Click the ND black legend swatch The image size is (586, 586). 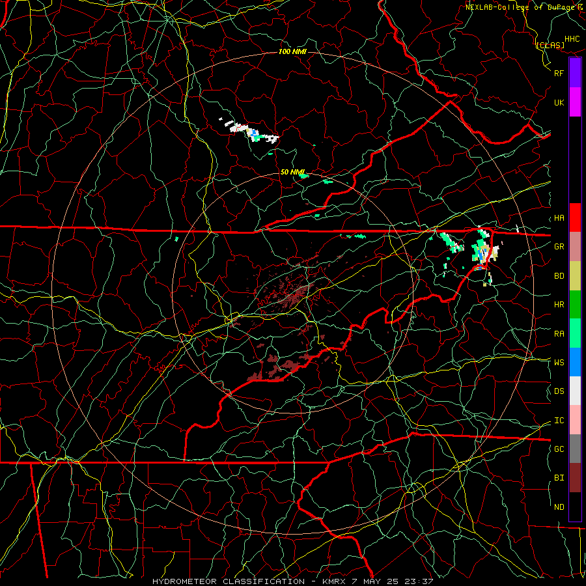575,507
